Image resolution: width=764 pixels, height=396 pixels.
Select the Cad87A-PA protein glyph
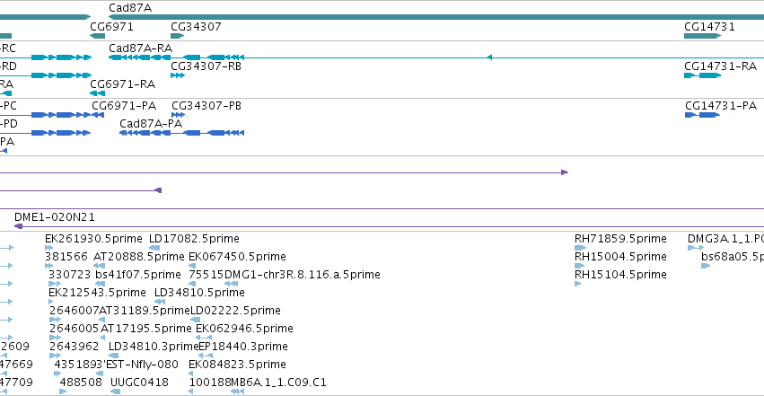[x=181, y=133]
